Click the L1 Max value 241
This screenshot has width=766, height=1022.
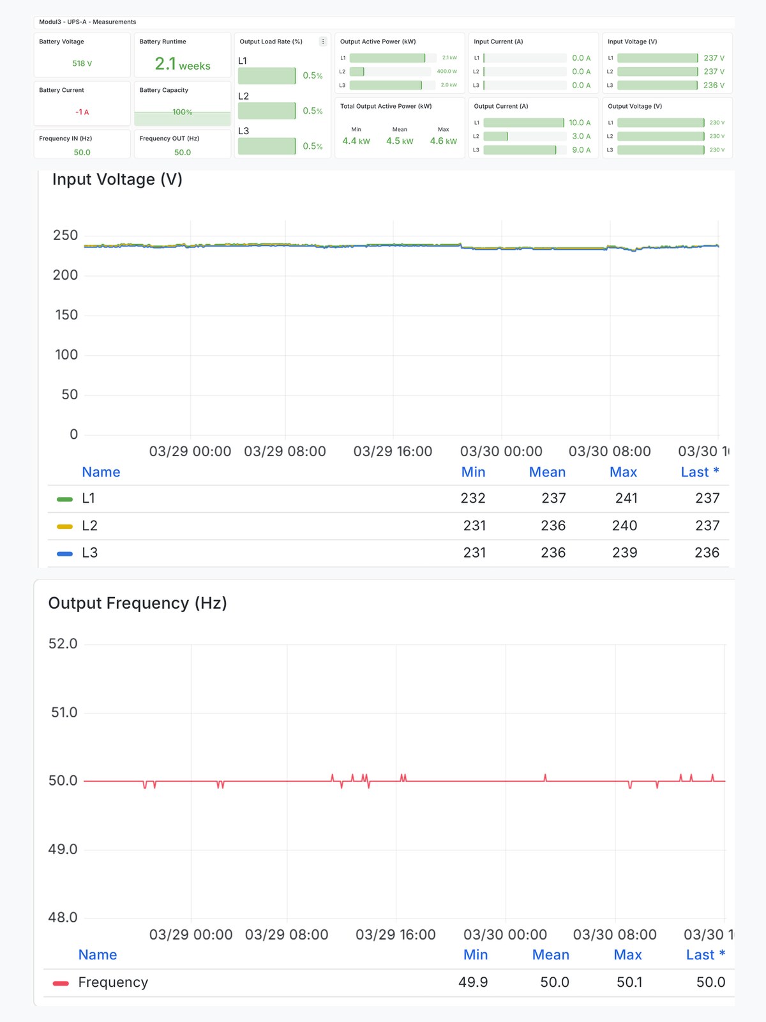point(626,498)
